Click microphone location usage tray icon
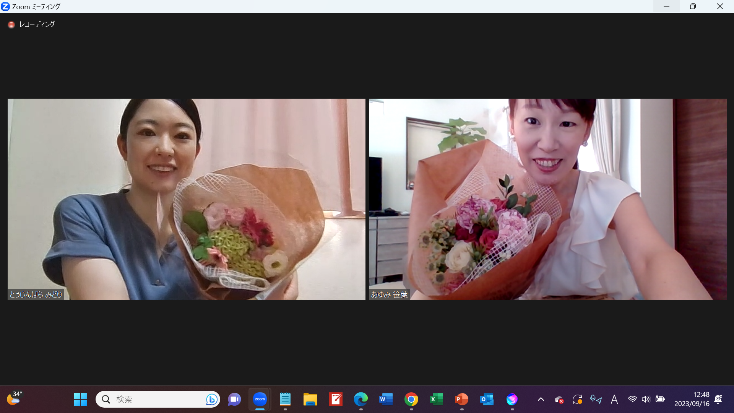Viewport: 734px width, 413px height. point(596,400)
